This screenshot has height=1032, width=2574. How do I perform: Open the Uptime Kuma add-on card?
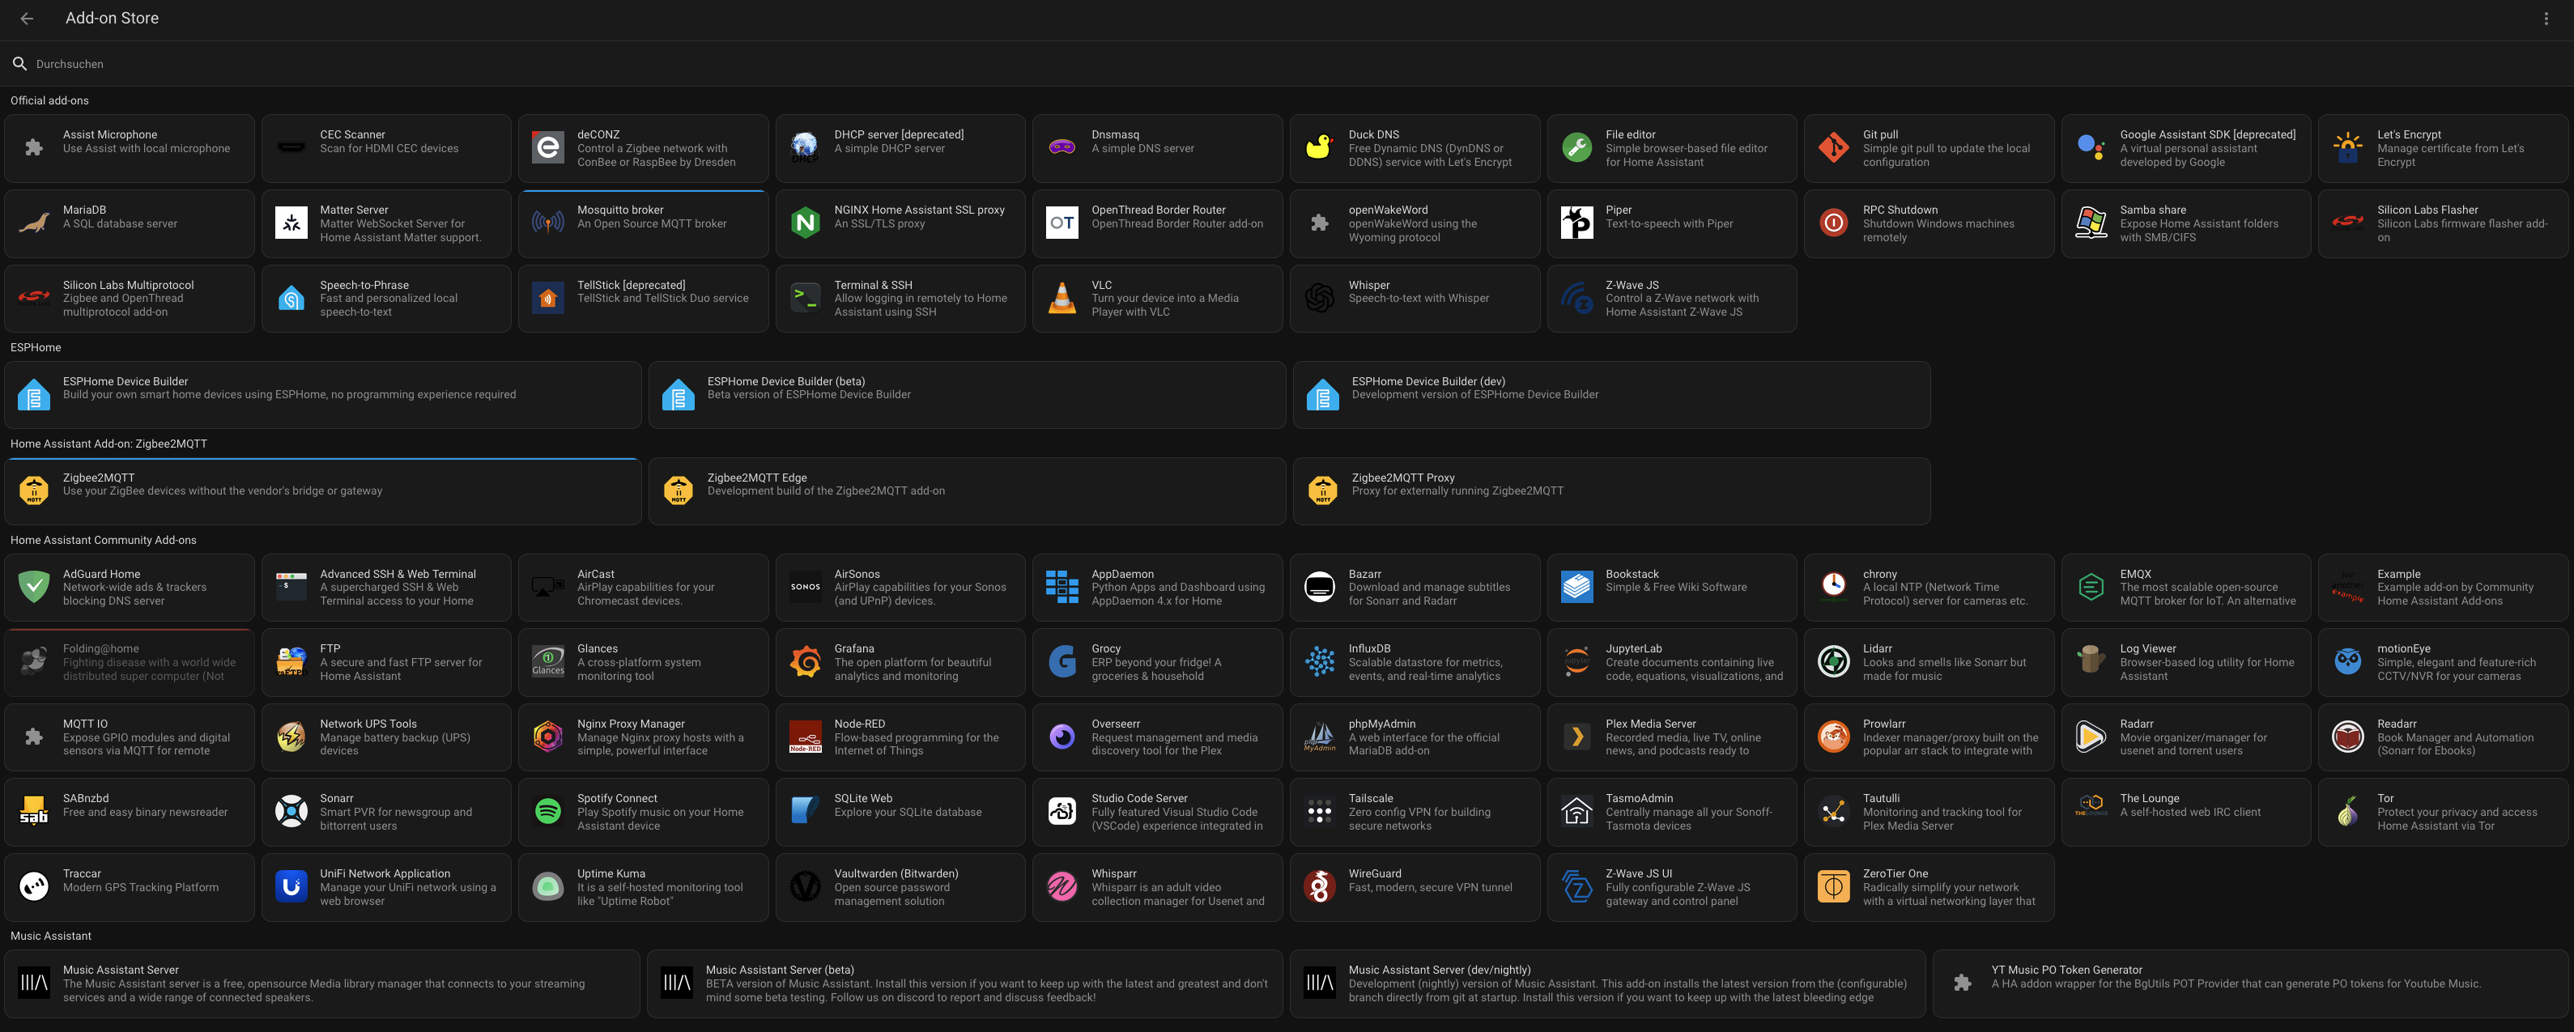coord(644,886)
